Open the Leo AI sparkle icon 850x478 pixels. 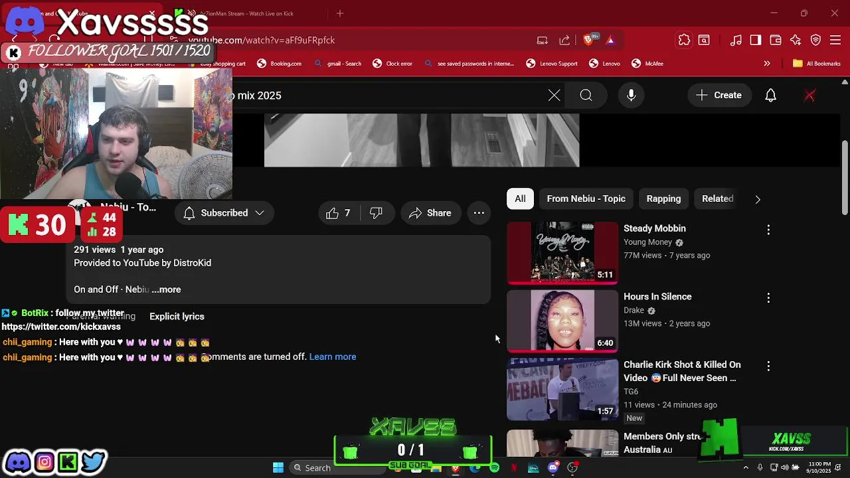[796, 40]
